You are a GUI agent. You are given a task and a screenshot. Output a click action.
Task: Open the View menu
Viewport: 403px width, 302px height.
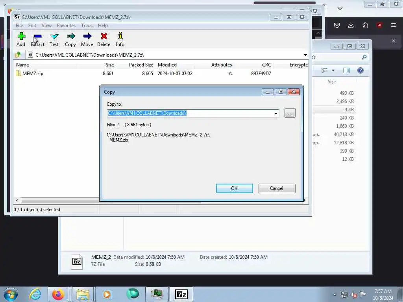(x=46, y=26)
